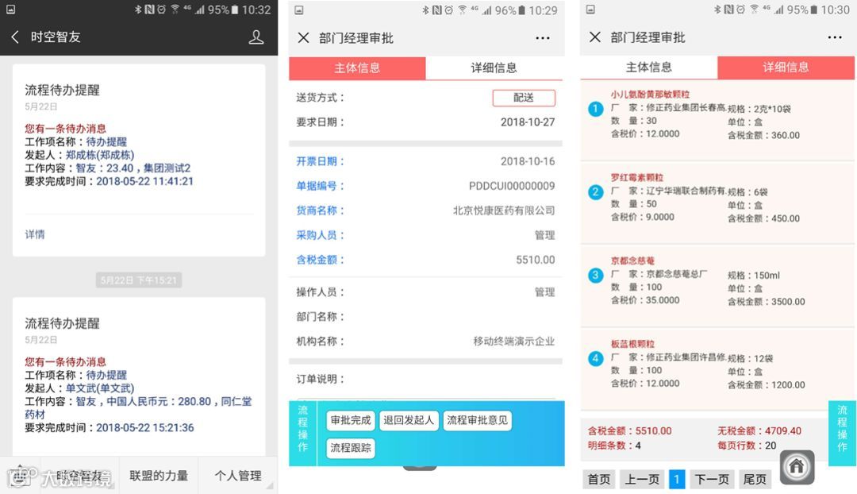Tap the keyboard icon at chat bottom left
The width and height of the screenshot is (857, 494).
pyautogui.click(x=20, y=477)
